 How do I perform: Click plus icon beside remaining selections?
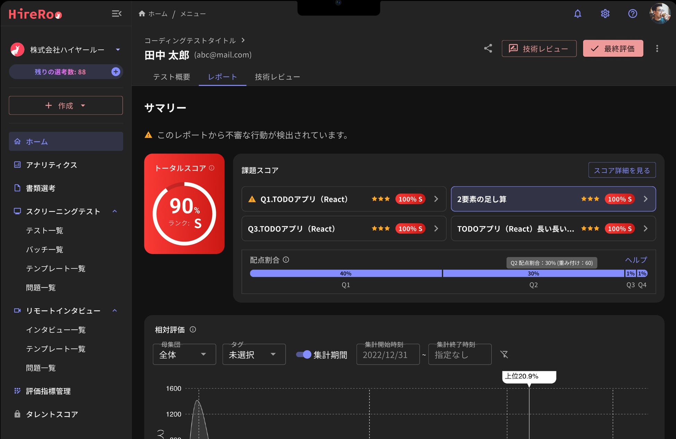116,72
